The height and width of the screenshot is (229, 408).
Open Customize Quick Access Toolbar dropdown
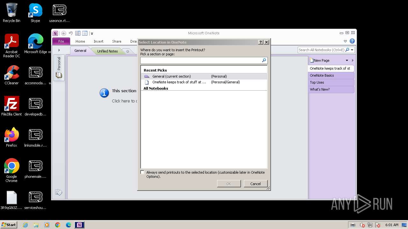click(x=92, y=33)
